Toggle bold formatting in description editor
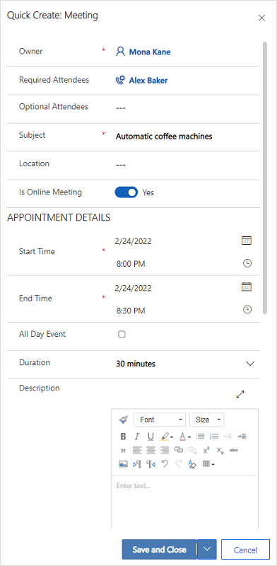 tap(123, 437)
